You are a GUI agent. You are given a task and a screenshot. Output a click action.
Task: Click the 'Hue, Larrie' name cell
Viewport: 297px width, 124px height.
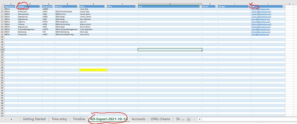[x=93, y=35]
